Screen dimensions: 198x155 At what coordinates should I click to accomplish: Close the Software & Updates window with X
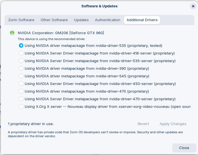193,6
